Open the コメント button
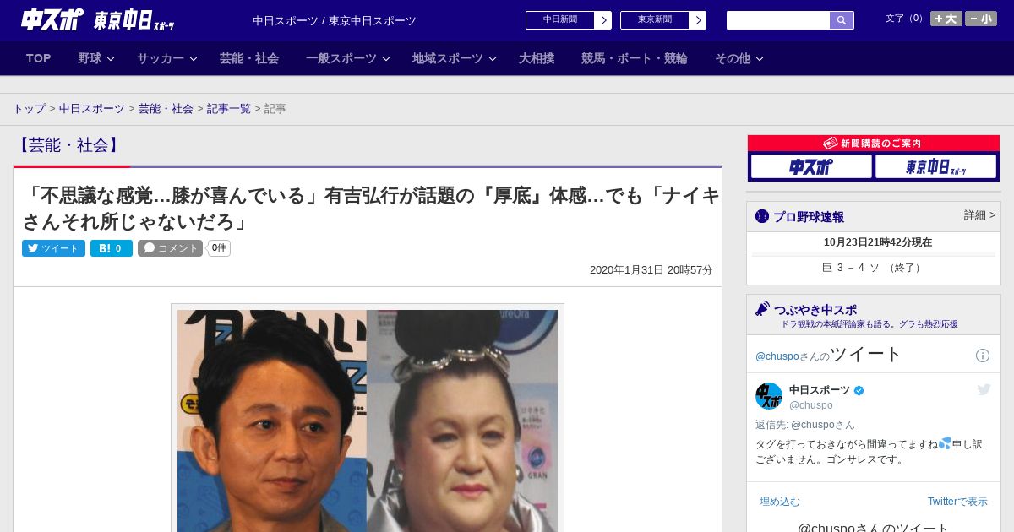The width and height of the screenshot is (1014, 532). (x=170, y=248)
